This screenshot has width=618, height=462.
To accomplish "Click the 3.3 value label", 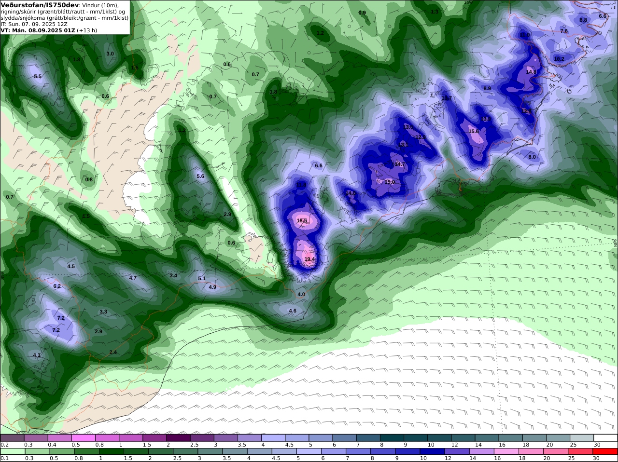I will coord(103,312).
